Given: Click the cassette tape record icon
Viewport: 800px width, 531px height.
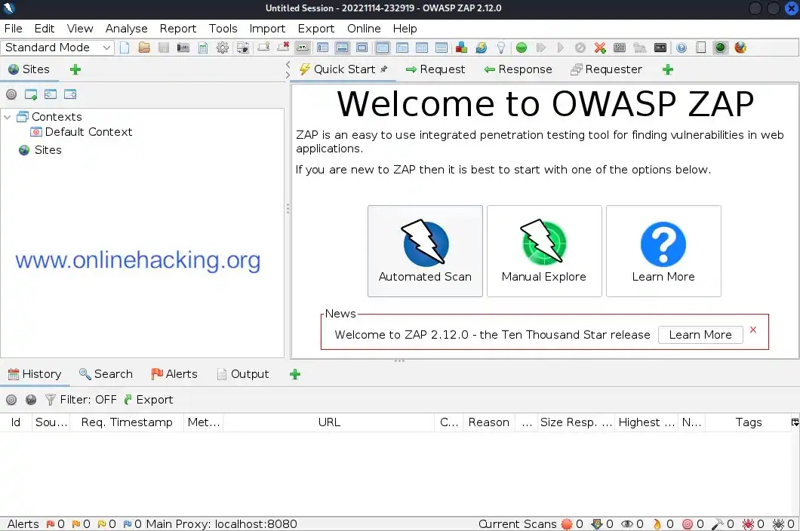Looking at the screenshot, I should (x=660, y=48).
